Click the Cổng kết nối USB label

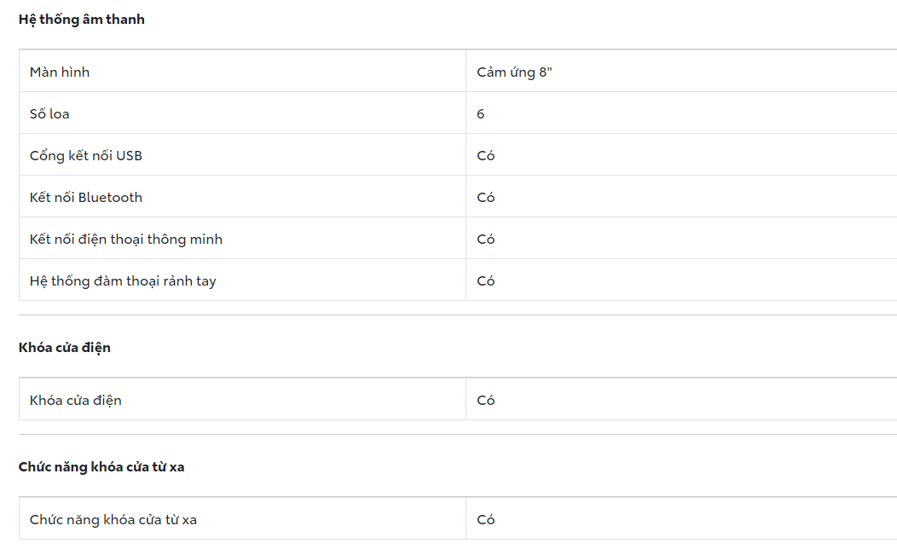pos(86,156)
